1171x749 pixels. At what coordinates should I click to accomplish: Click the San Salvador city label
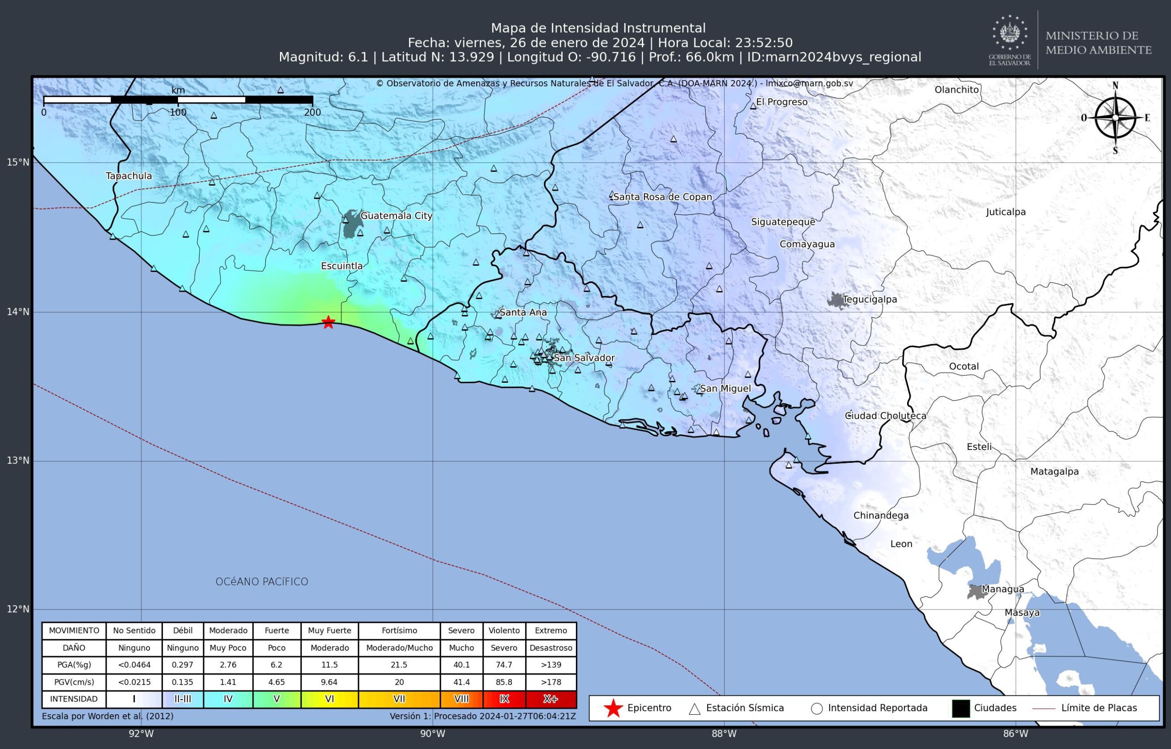point(584,358)
